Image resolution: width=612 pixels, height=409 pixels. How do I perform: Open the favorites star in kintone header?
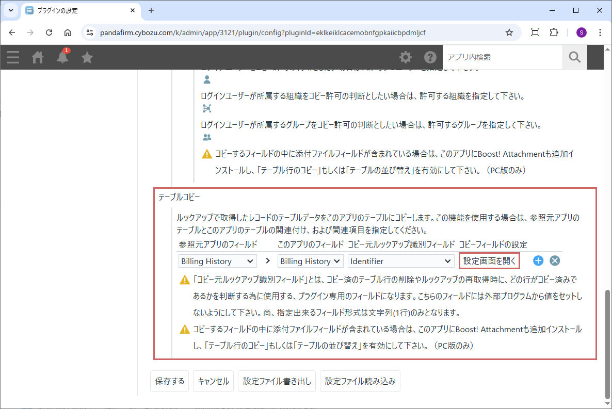pyautogui.click(x=87, y=57)
